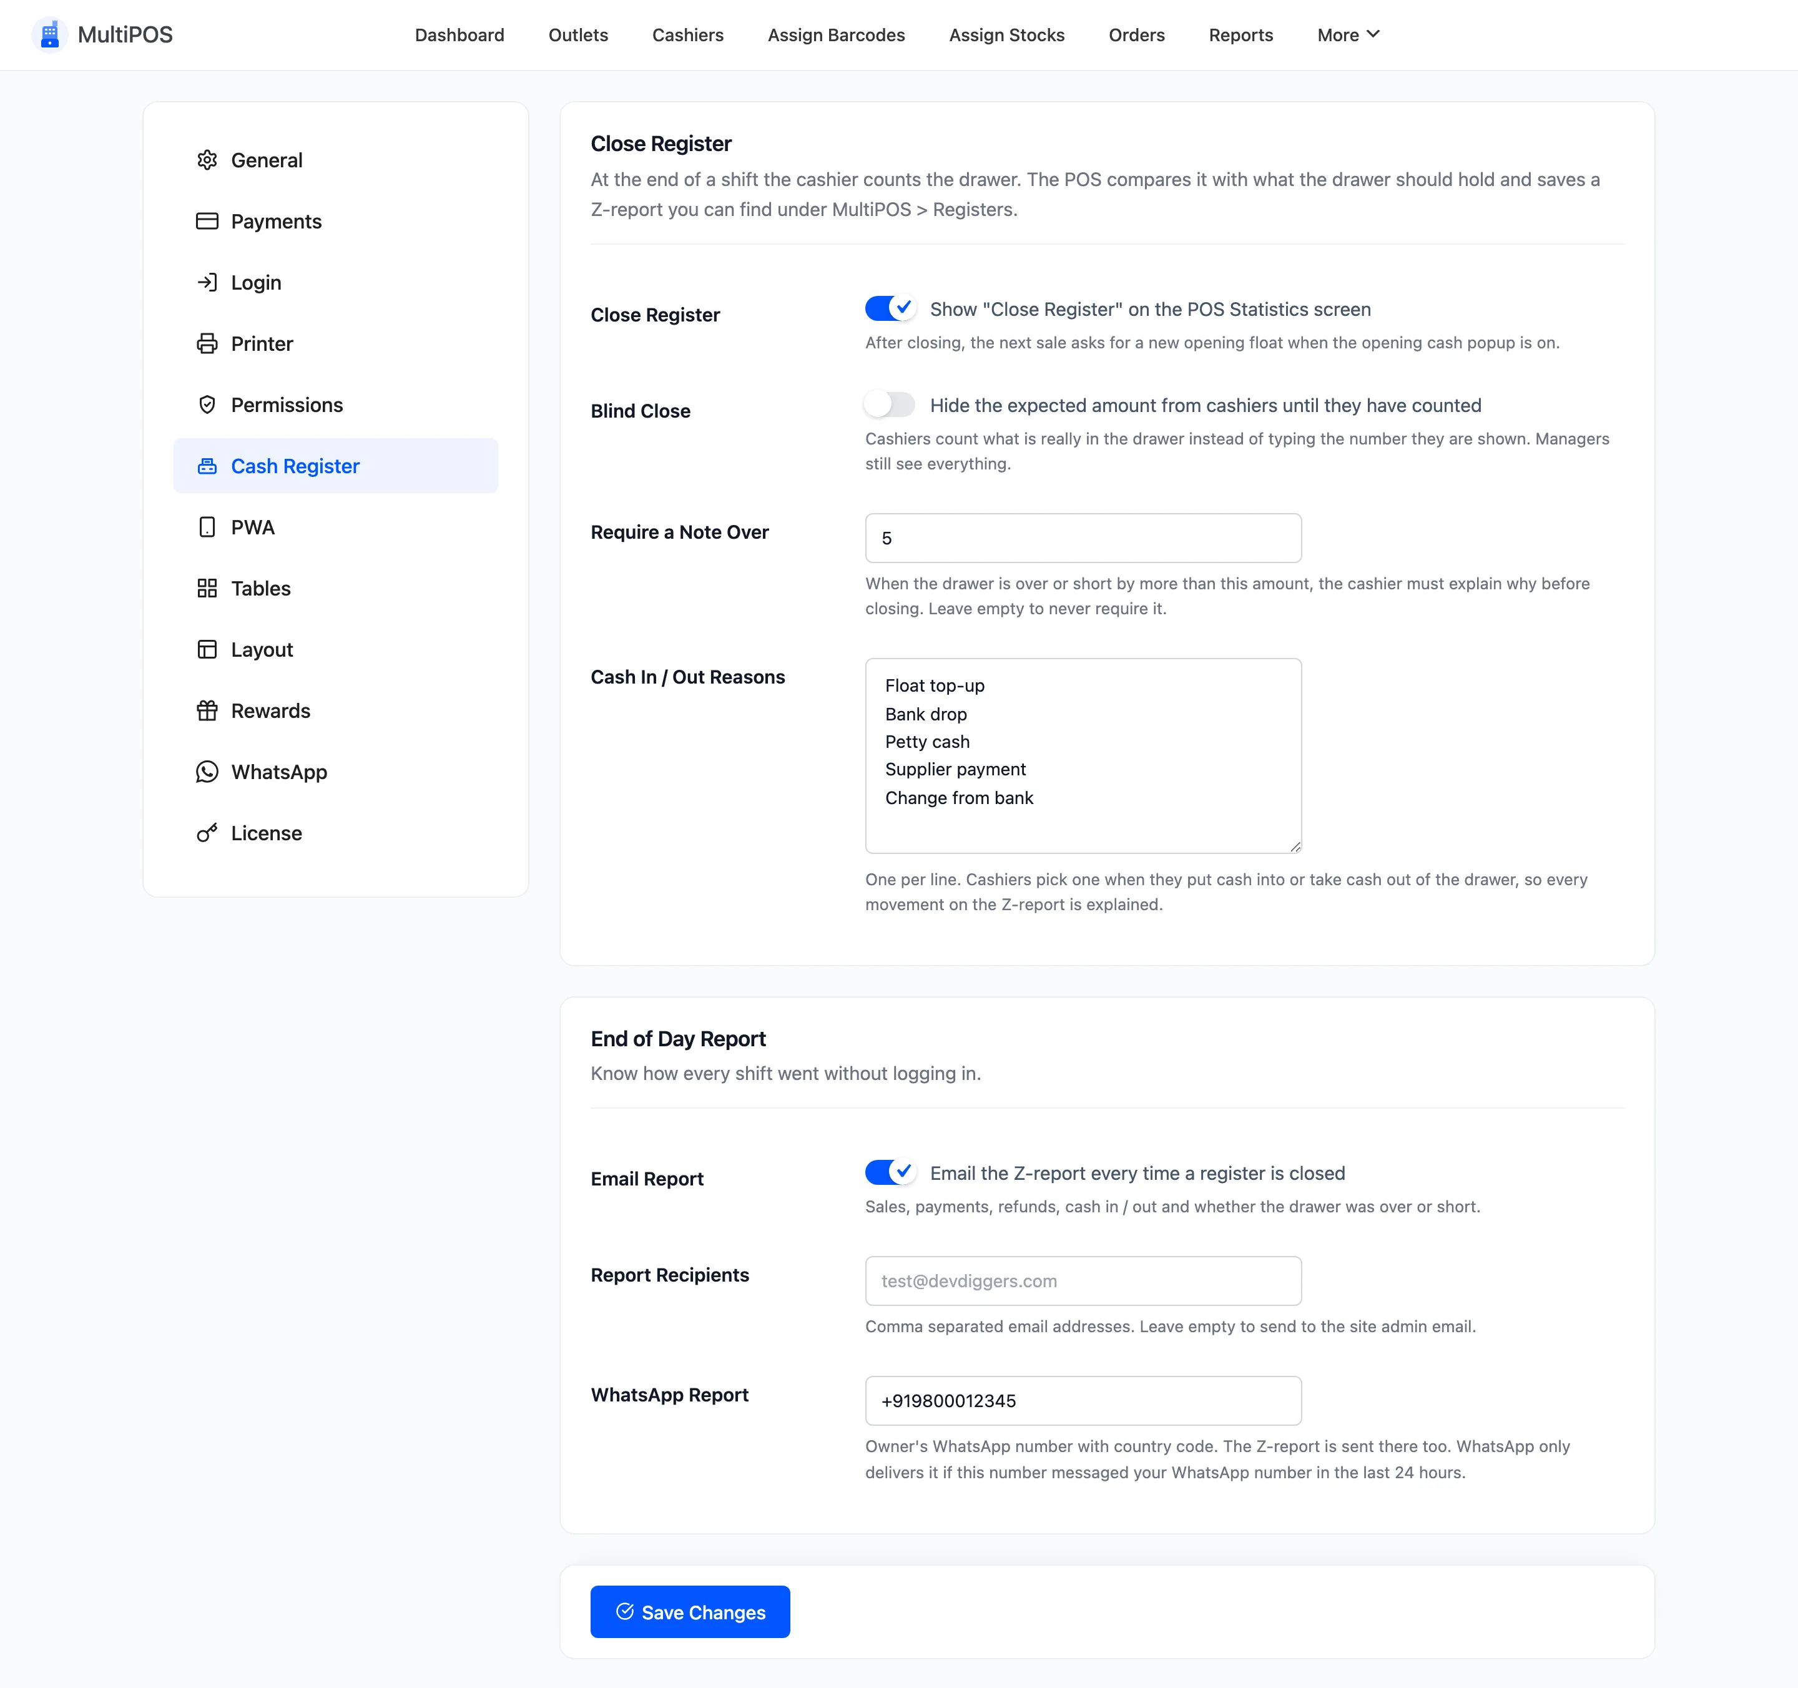The image size is (1798, 1688).
Task: Expand the More dropdown menu
Action: click(1348, 34)
